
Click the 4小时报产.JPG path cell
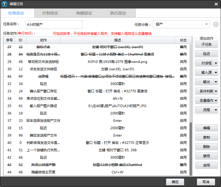[x=117, y=106]
